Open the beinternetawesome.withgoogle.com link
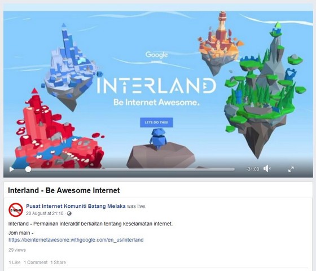316x271 pixels. tap(76, 240)
